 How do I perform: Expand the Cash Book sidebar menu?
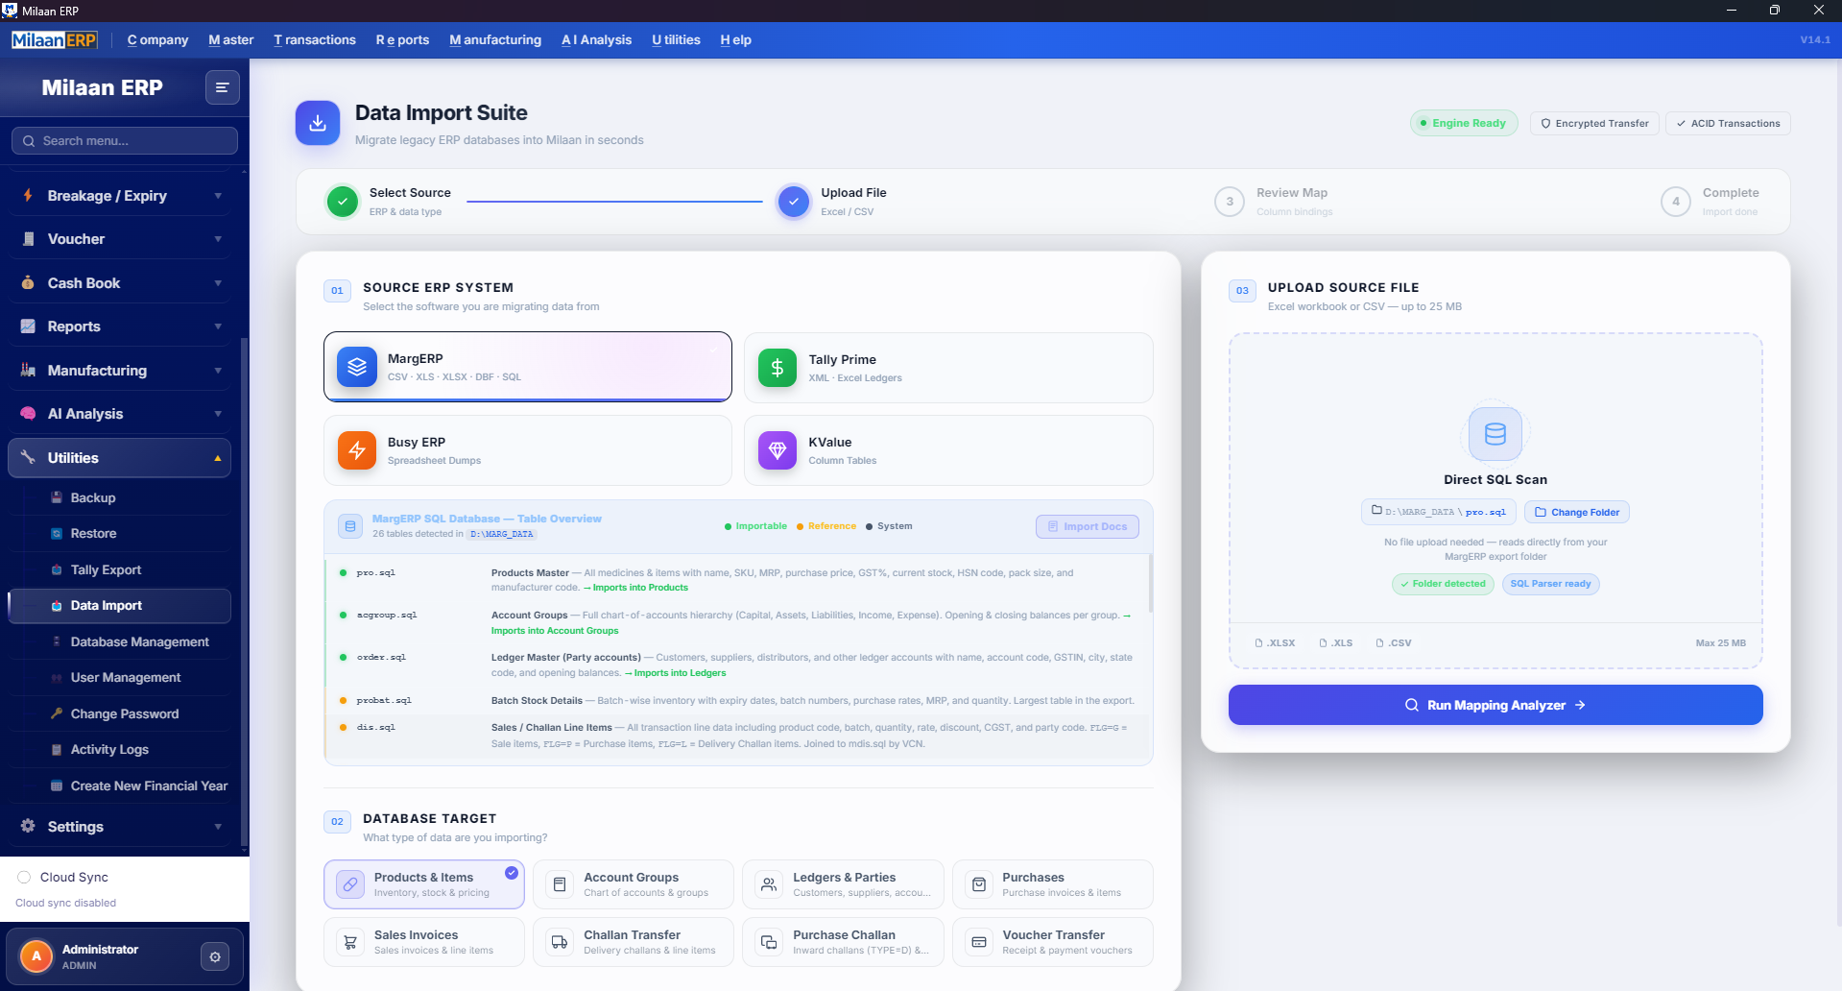pos(120,283)
